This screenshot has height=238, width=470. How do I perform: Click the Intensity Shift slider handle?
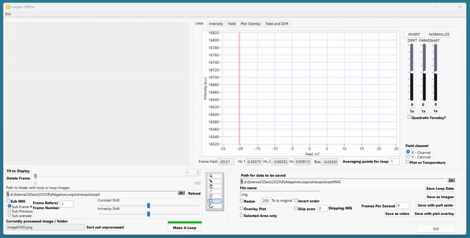149,214
